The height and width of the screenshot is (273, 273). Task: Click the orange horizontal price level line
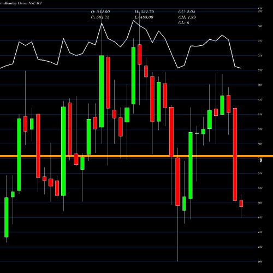coord(136,156)
